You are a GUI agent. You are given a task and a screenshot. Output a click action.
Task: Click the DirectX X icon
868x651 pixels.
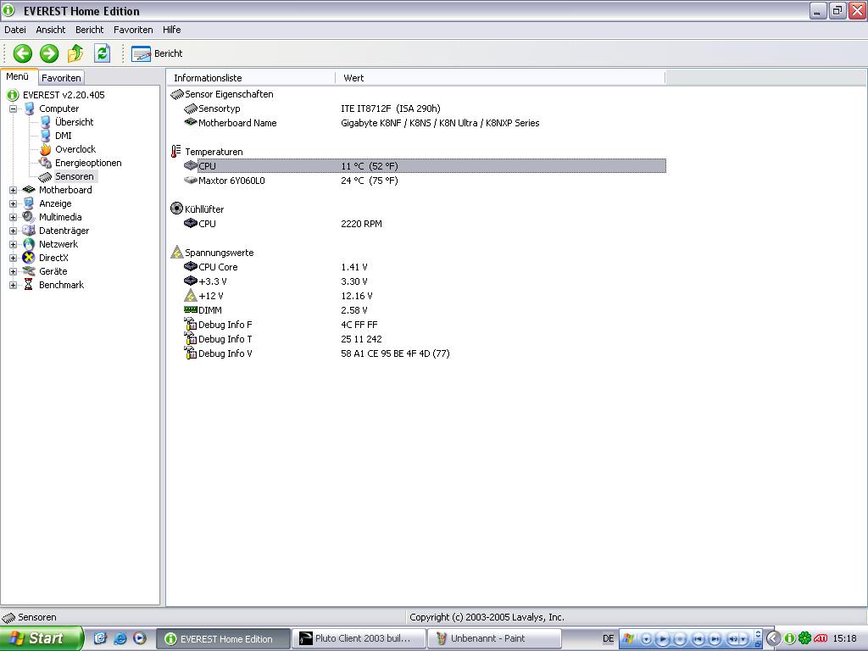(29, 258)
